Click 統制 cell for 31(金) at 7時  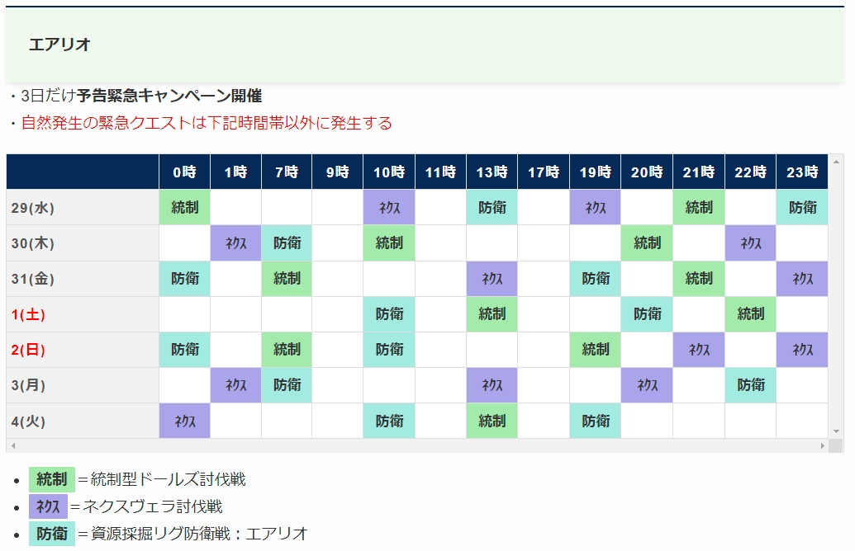(287, 279)
